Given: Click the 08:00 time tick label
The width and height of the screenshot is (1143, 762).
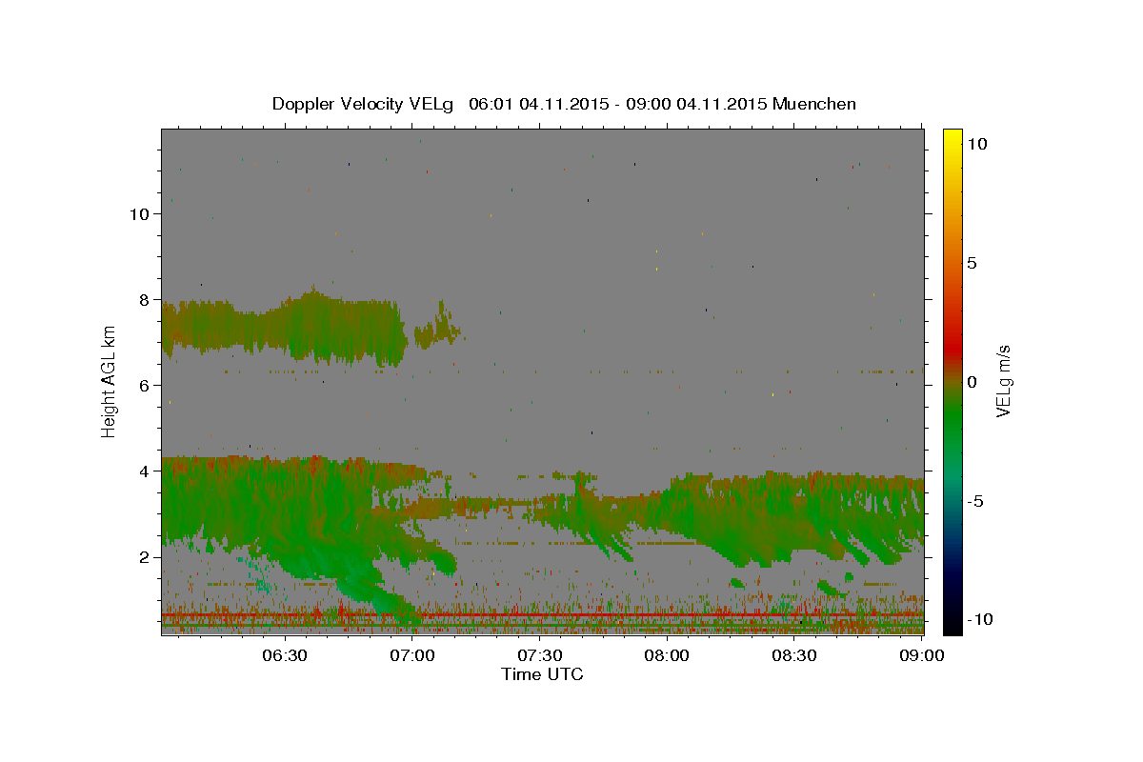Looking at the screenshot, I should point(667,655).
